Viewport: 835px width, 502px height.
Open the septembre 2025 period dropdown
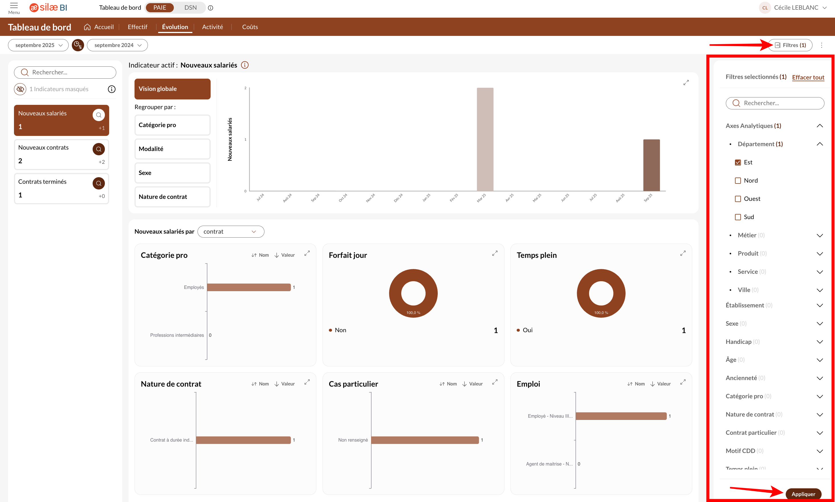click(x=38, y=45)
